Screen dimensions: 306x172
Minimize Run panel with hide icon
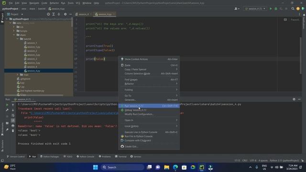coord(299,99)
